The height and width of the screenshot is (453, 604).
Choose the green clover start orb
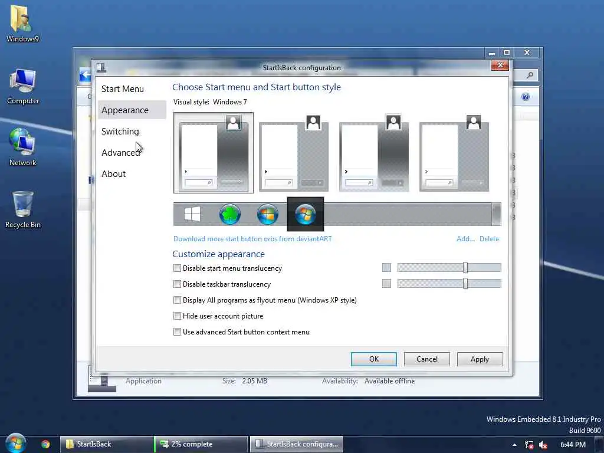click(x=230, y=214)
